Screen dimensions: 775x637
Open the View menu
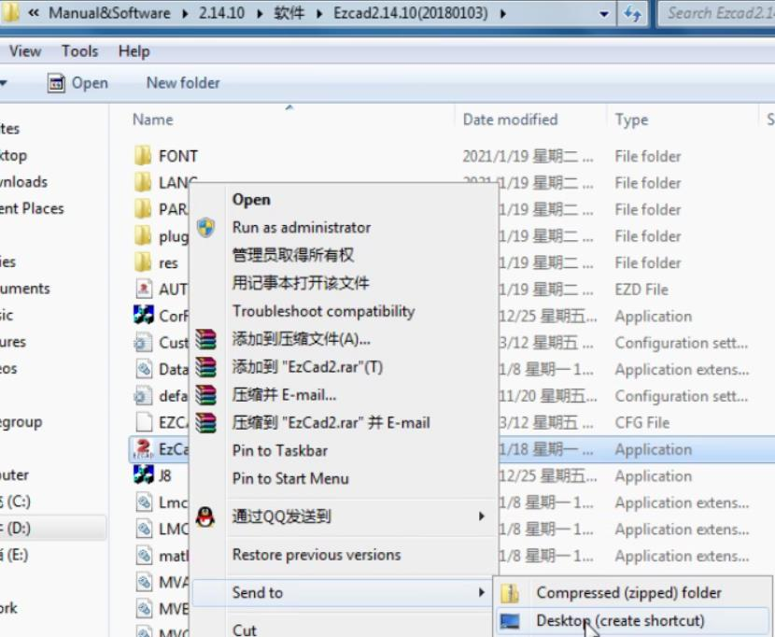(x=25, y=51)
